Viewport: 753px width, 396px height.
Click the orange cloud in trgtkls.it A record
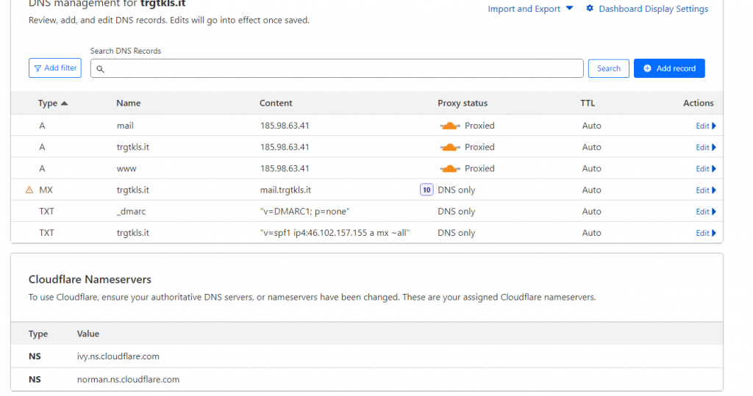tap(450, 147)
